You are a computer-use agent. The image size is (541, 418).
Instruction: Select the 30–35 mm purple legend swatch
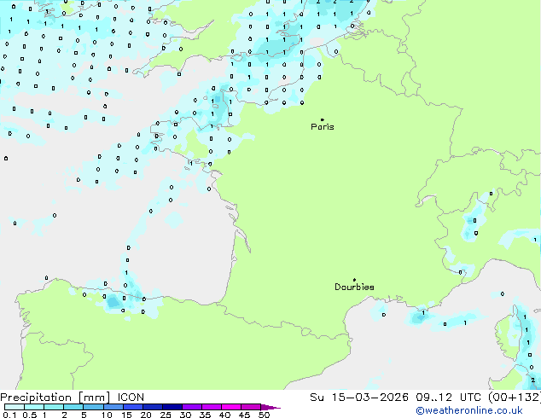point(192,407)
